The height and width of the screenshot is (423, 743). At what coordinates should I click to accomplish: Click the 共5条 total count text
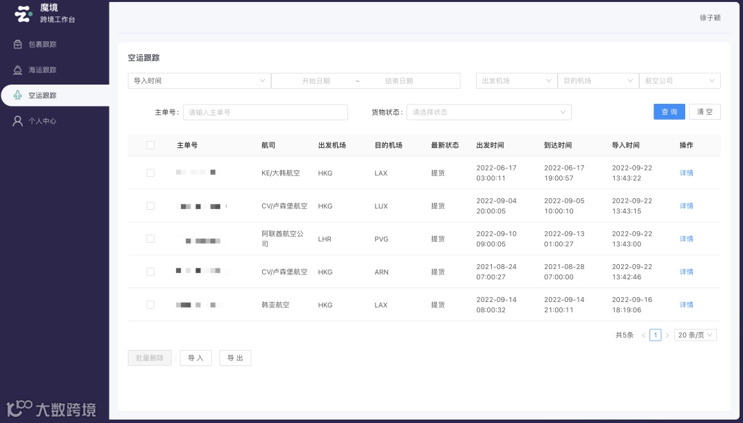(x=624, y=335)
